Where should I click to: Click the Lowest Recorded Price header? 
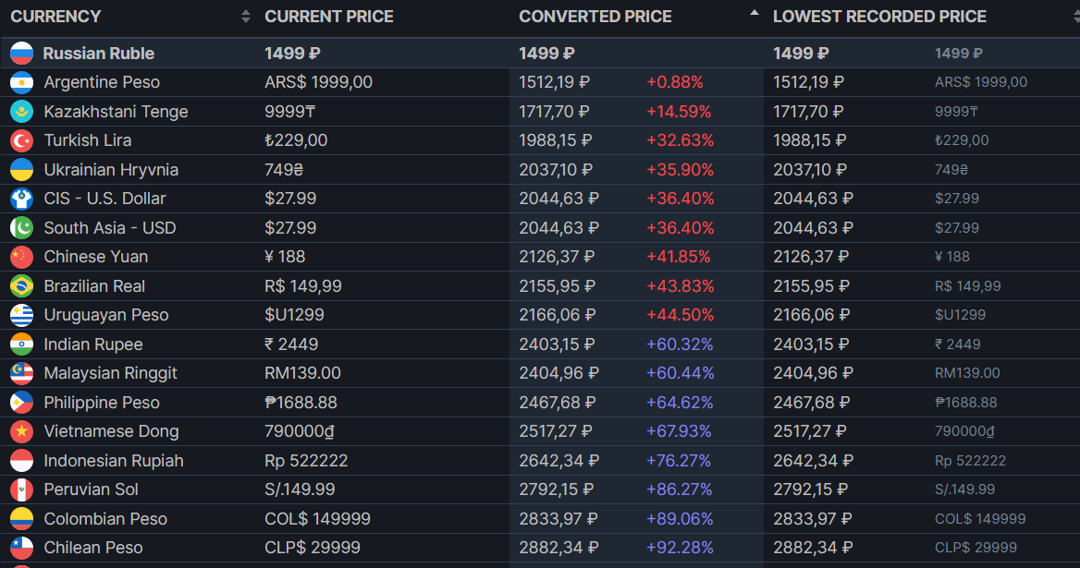tap(879, 17)
